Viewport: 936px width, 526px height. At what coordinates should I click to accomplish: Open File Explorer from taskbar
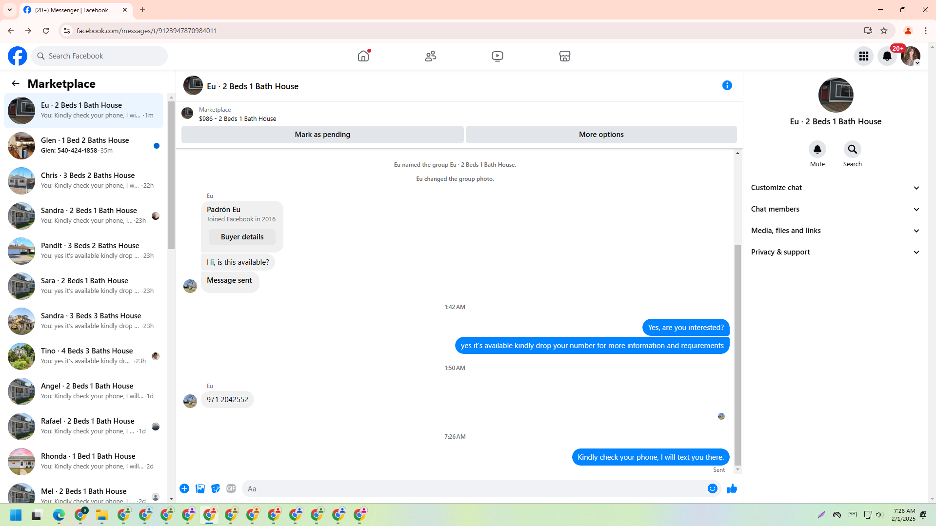pyautogui.click(x=101, y=515)
